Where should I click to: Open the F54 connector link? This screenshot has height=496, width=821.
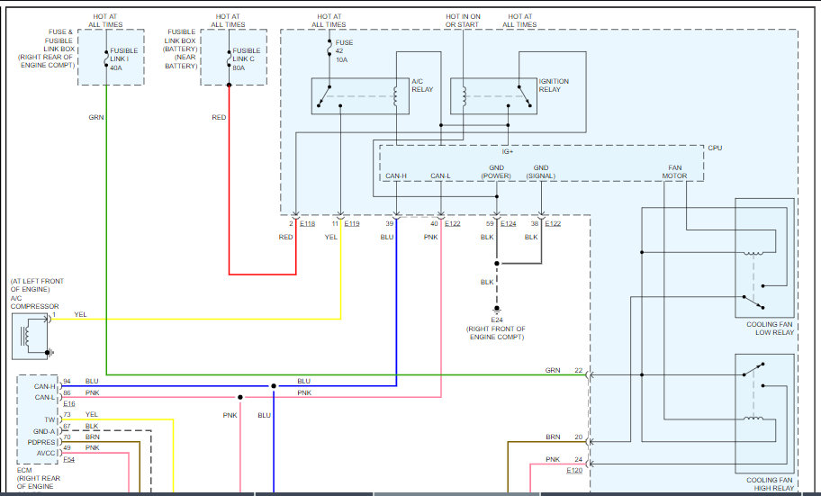pos(69,459)
